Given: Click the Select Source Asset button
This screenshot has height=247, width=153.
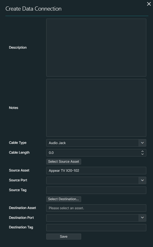Looking at the screenshot, I should (x=64, y=161).
